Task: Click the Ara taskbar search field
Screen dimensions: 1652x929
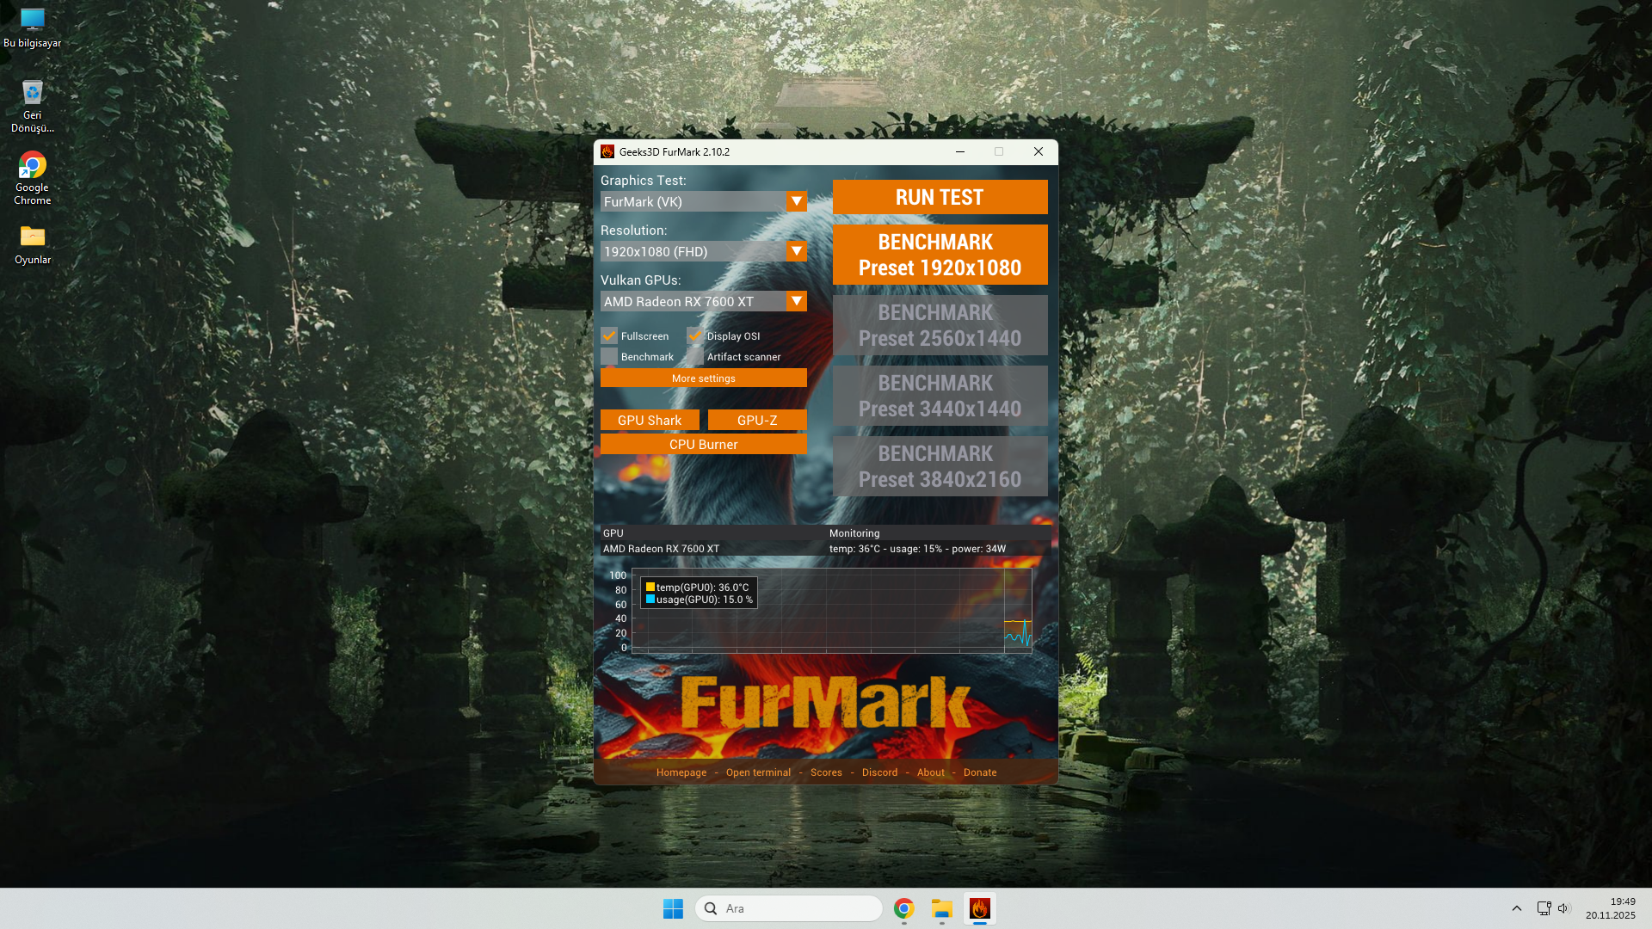Action: coord(788,908)
